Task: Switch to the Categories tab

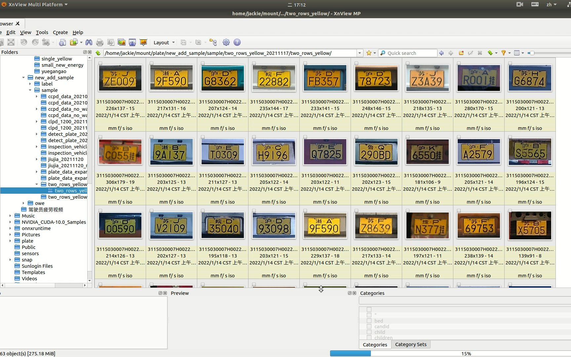Action: pos(375,344)
